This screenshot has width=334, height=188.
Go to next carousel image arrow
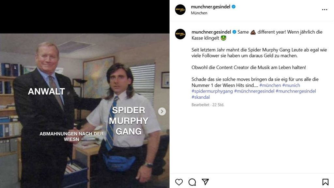pyautogui.click(x=162, y=111)
